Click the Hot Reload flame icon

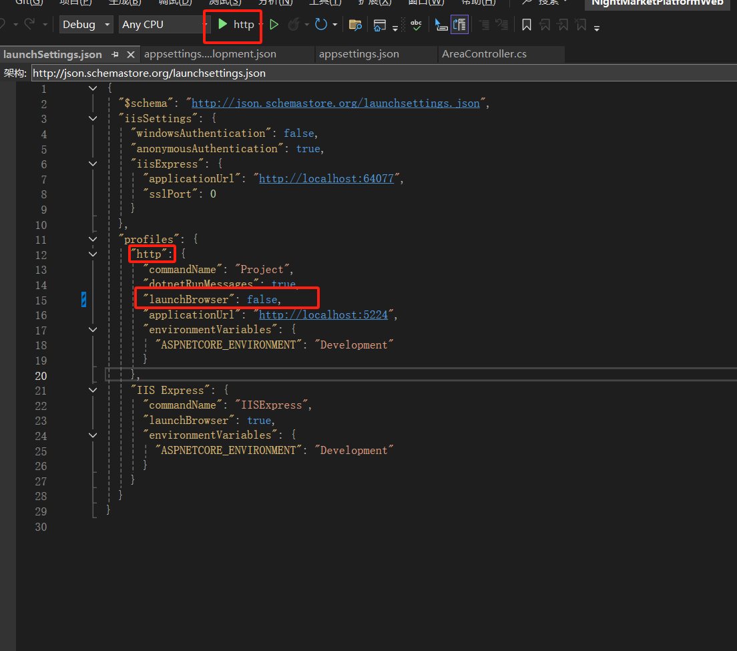click(x=294, y=25)
